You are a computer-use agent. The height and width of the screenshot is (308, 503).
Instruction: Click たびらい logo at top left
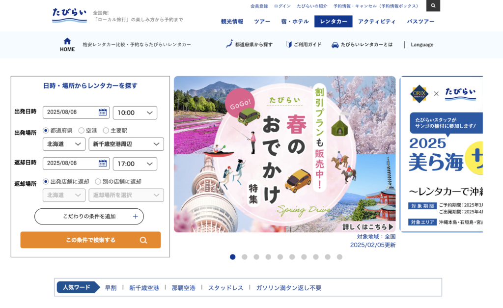tap(69, 15)
